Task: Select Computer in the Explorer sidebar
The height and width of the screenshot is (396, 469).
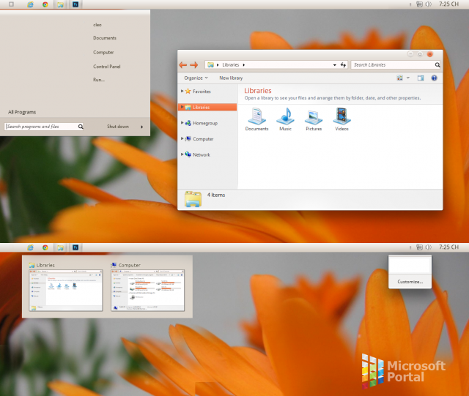Action: 203,138
